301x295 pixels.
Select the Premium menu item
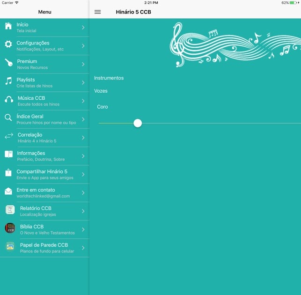(x=44, y=64)
